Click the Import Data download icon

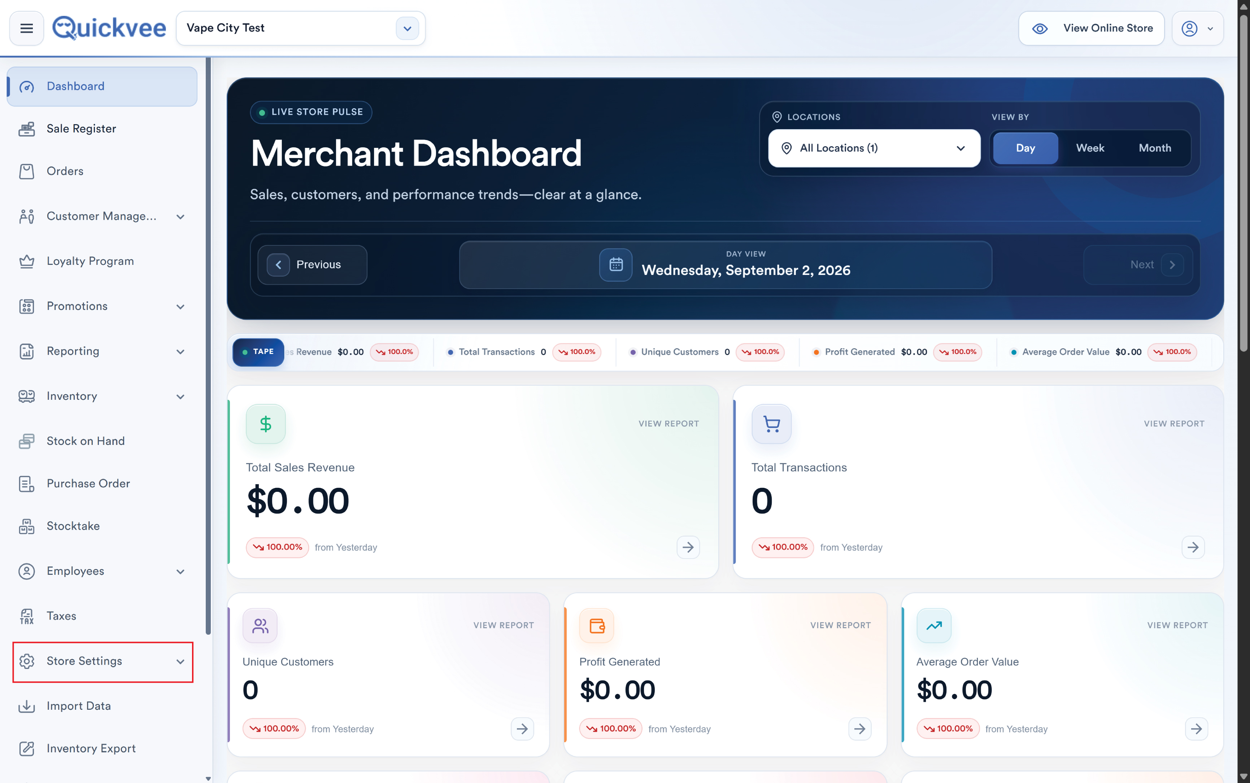(x=26, y=707)
